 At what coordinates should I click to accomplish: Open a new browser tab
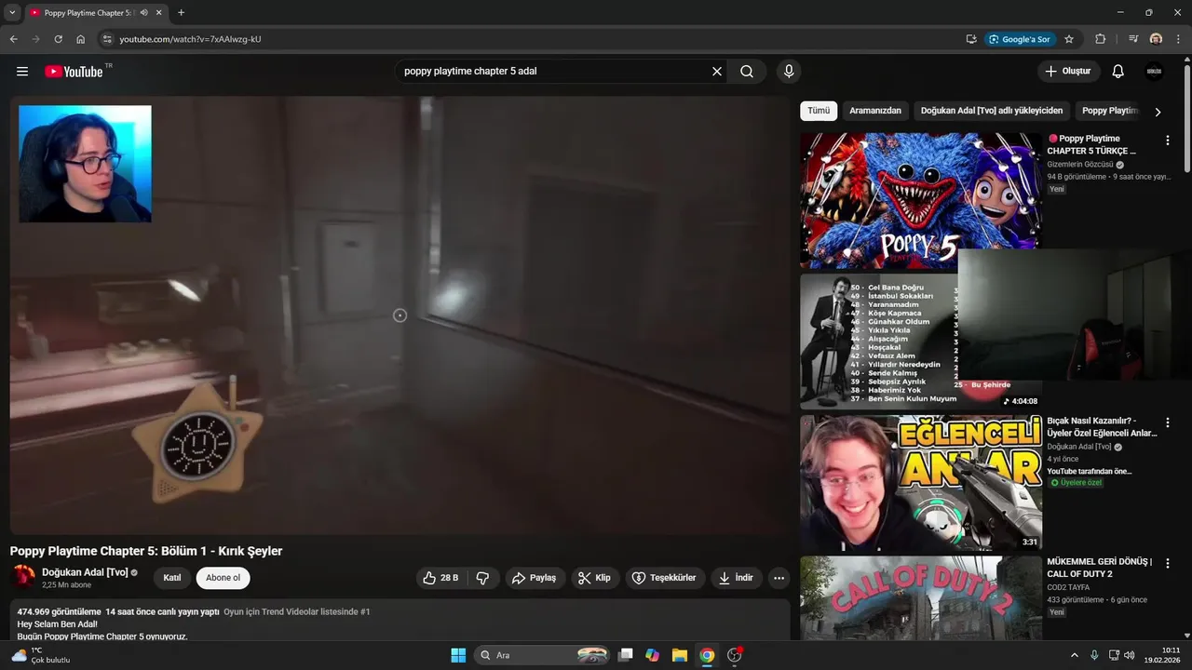(181, 13)
